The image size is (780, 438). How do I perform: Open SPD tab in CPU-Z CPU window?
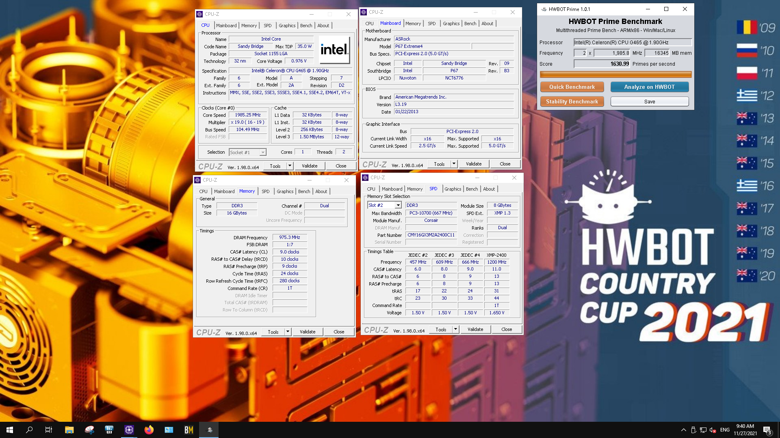267,26
